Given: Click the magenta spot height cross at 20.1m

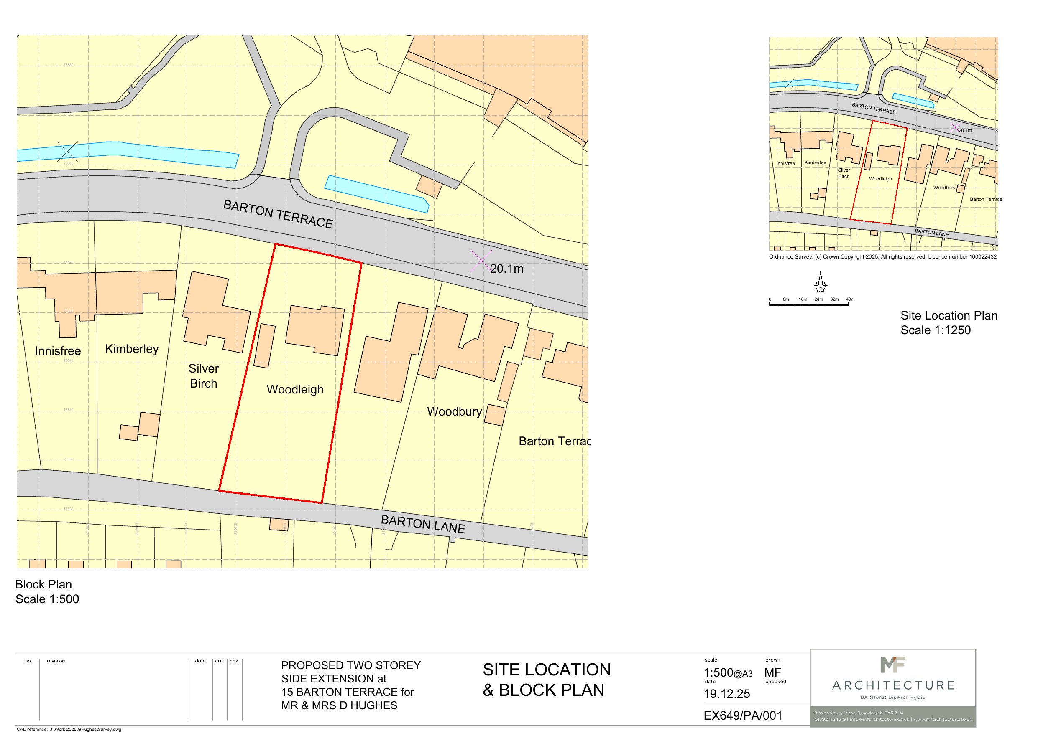Looking at the screenshot, I should [x=481, y=261].
